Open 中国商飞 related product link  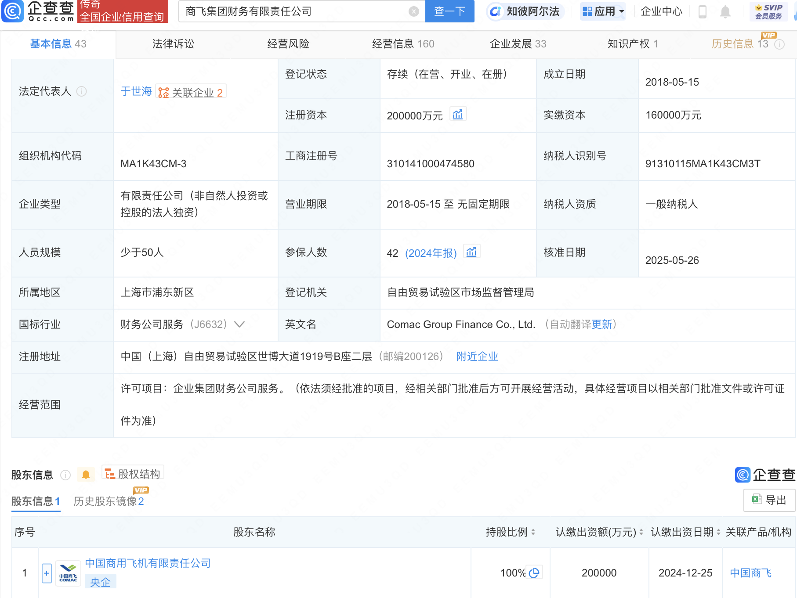tap(750, 573)
